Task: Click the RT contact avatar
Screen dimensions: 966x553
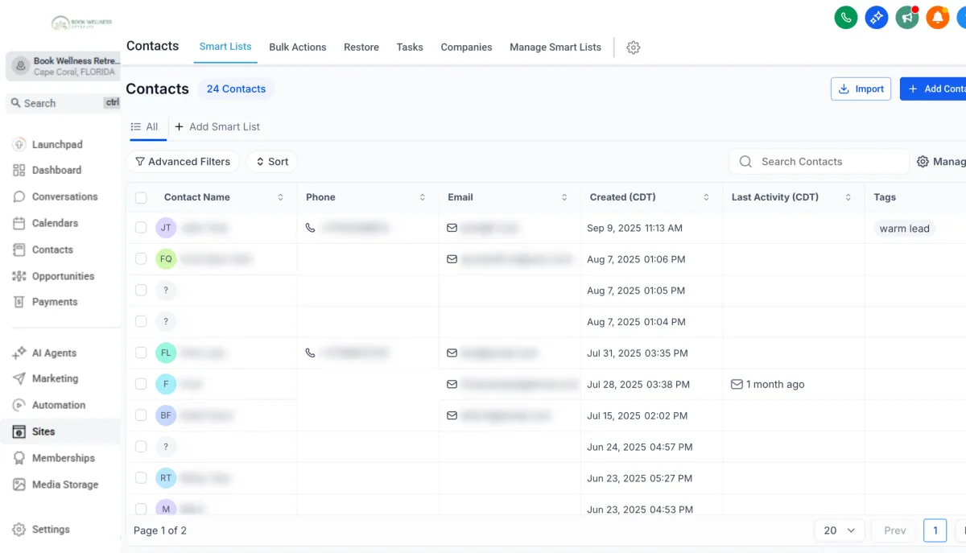Action: (x=166, y=477)
